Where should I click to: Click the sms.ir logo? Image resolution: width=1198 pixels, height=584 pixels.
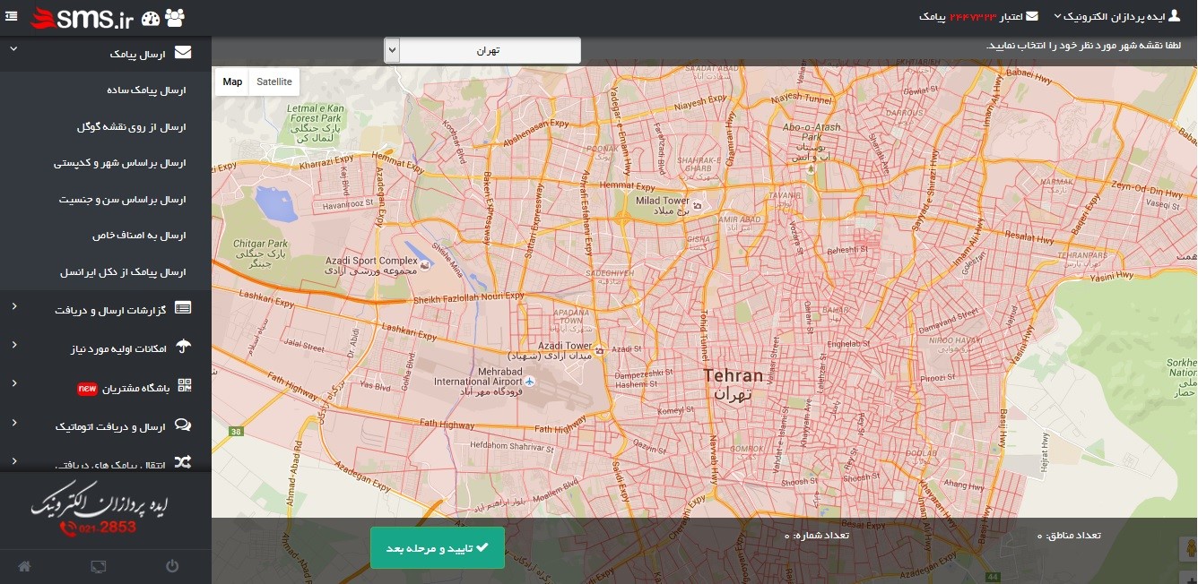tap(82, 17)
